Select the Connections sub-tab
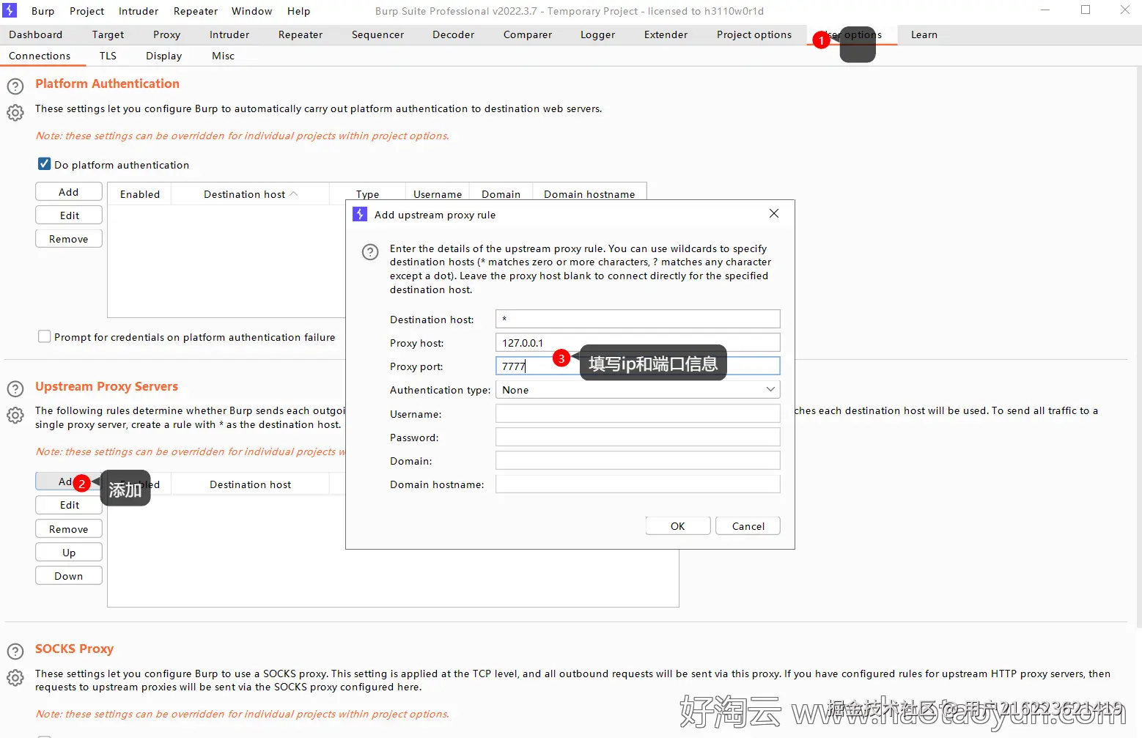This screenshot has width=1142, height=738. click(40, 56)
